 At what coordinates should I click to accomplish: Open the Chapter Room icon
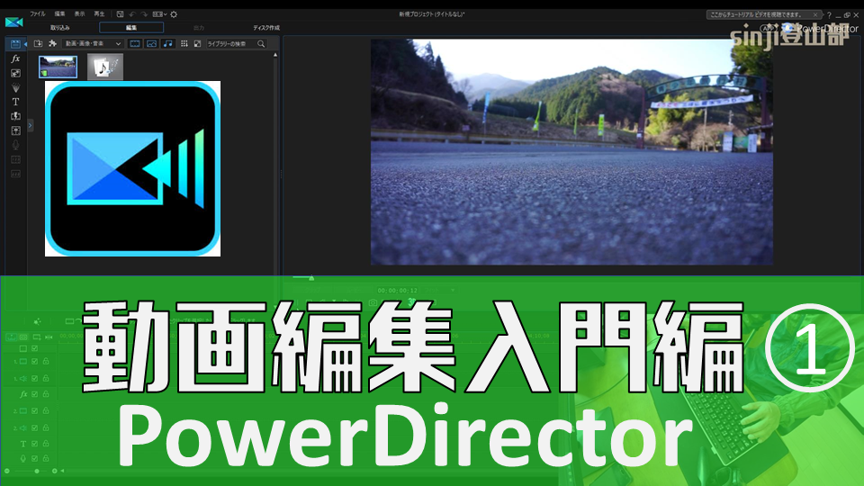coord(15,159)
